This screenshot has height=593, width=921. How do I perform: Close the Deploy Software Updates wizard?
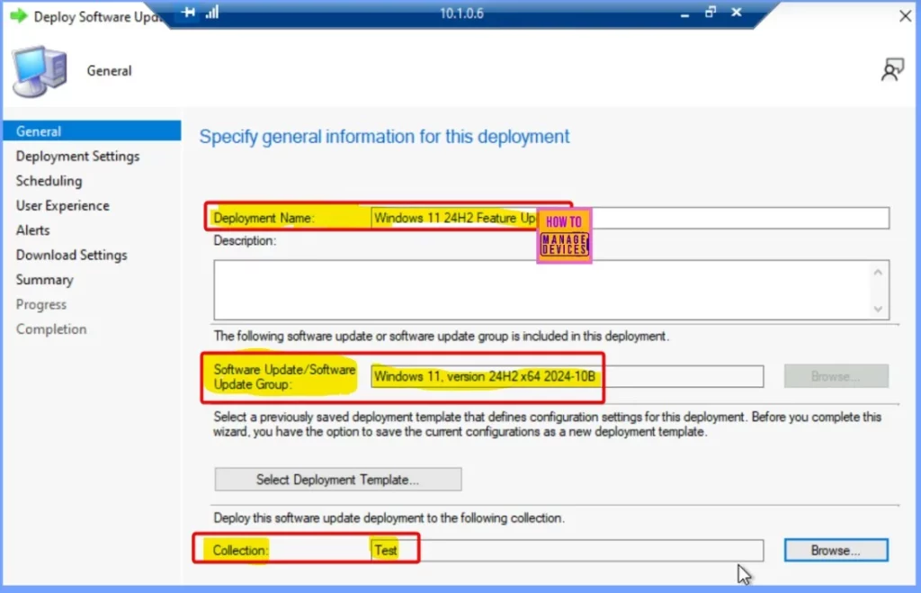[905, 16]
